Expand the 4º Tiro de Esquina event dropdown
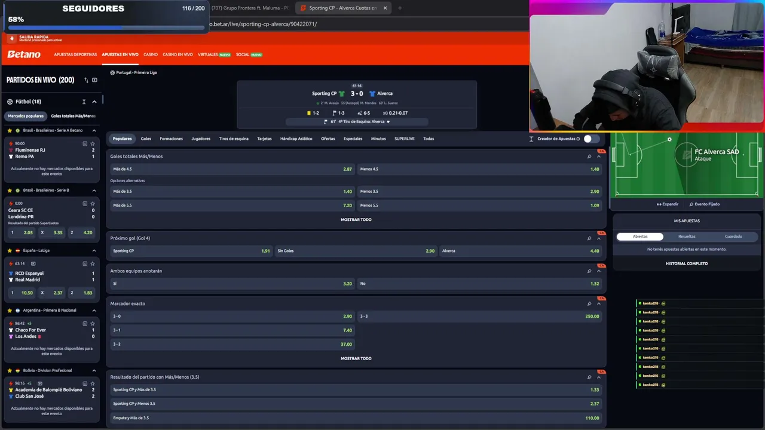Viewport: 765px width, 430px height. (388, 122)
